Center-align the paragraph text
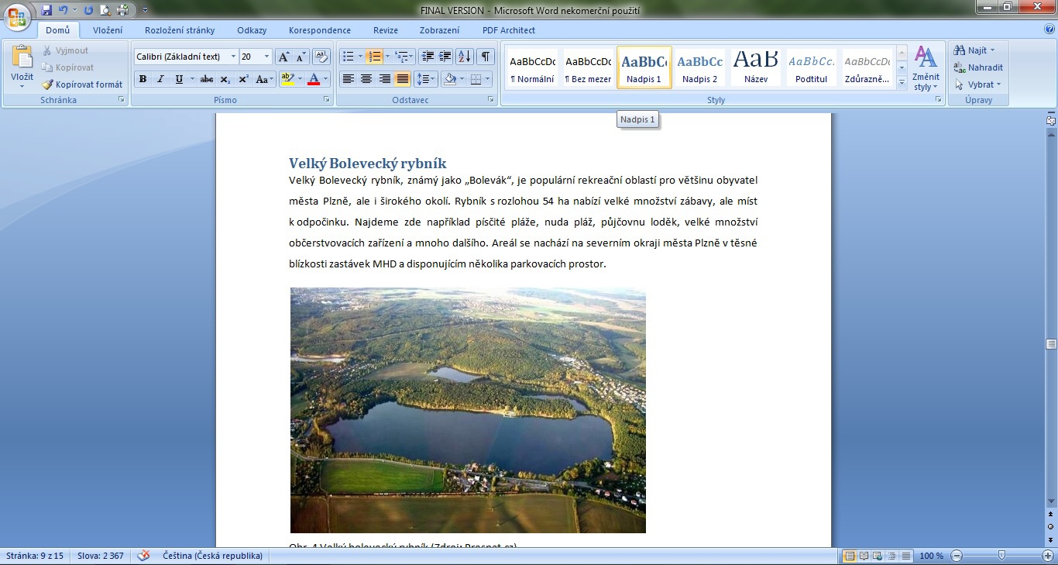This screenshot has width=1058, height=565. click(366, 79)
